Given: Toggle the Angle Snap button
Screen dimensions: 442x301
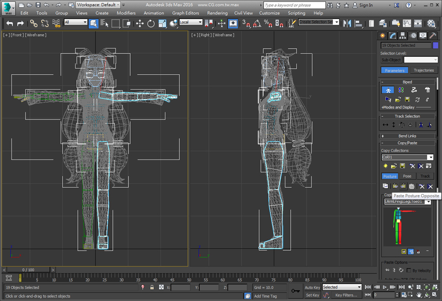Looking at the screenshot, I should pos(257,24).
